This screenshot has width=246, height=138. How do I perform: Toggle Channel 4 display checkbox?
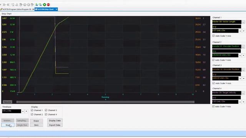(46, 114)
